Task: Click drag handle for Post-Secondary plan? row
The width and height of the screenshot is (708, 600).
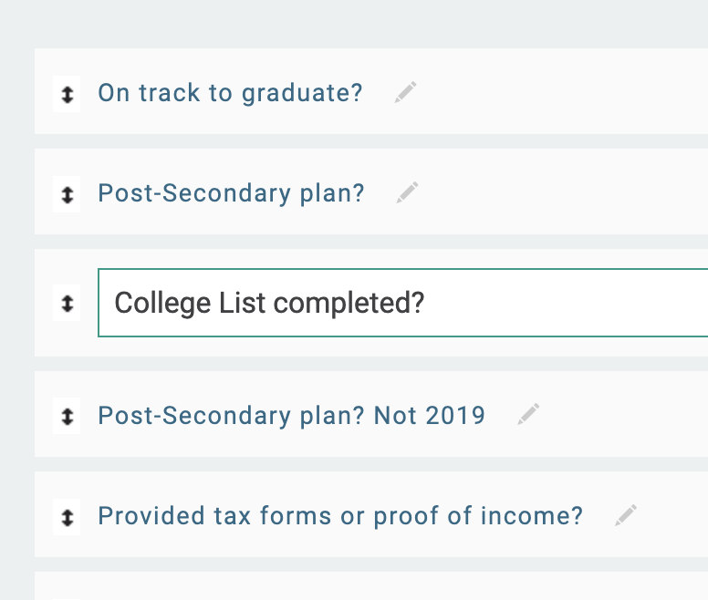Action: (x=67, y=194)
